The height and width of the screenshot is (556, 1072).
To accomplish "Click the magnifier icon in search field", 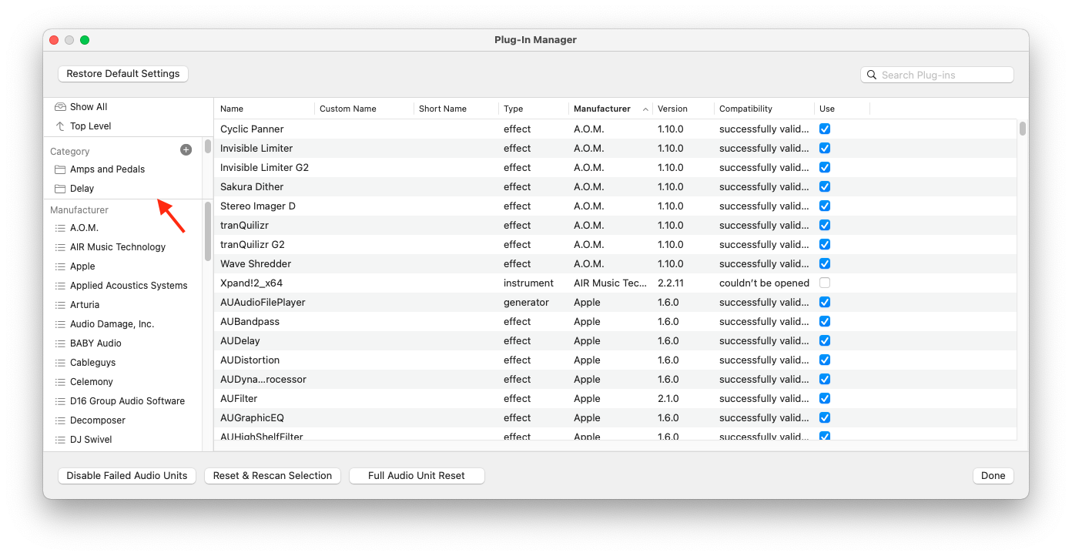I will [x=872, y=75].
